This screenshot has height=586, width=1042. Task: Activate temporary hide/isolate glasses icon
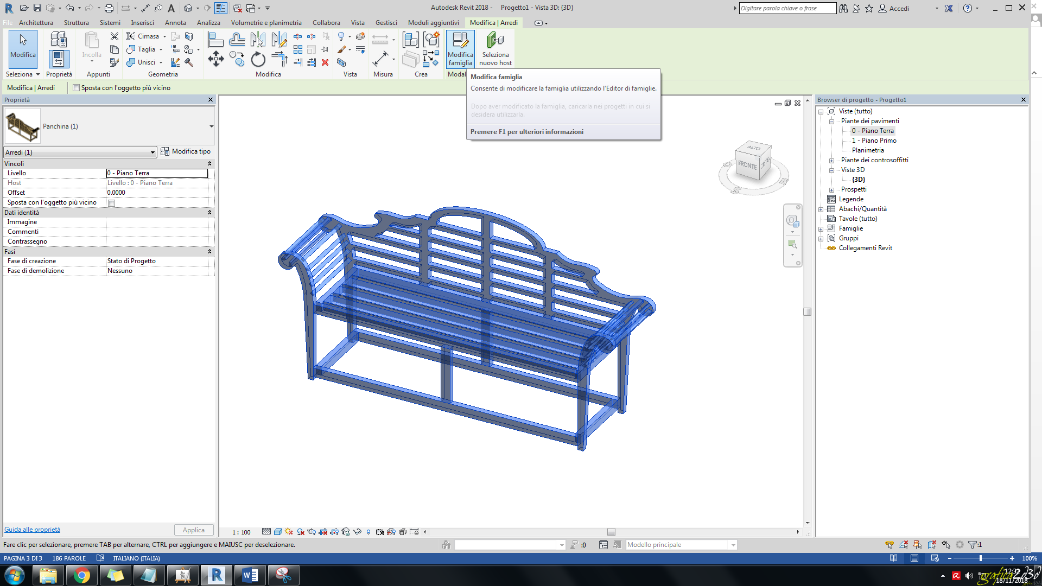357,532
